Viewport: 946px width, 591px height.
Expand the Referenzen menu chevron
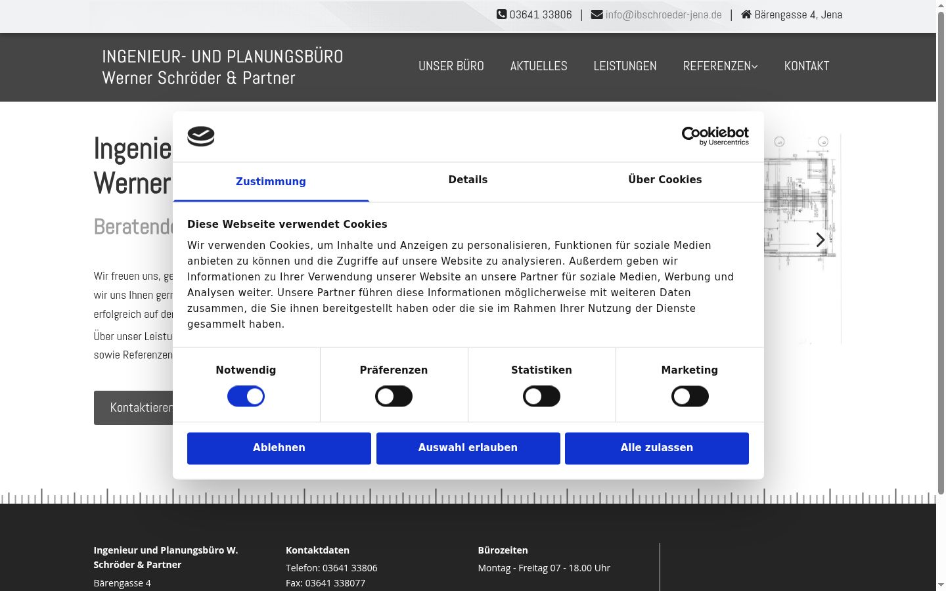[755, 66]
